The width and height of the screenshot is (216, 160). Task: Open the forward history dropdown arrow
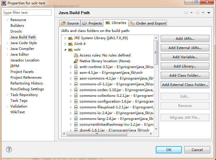point(203,13)
